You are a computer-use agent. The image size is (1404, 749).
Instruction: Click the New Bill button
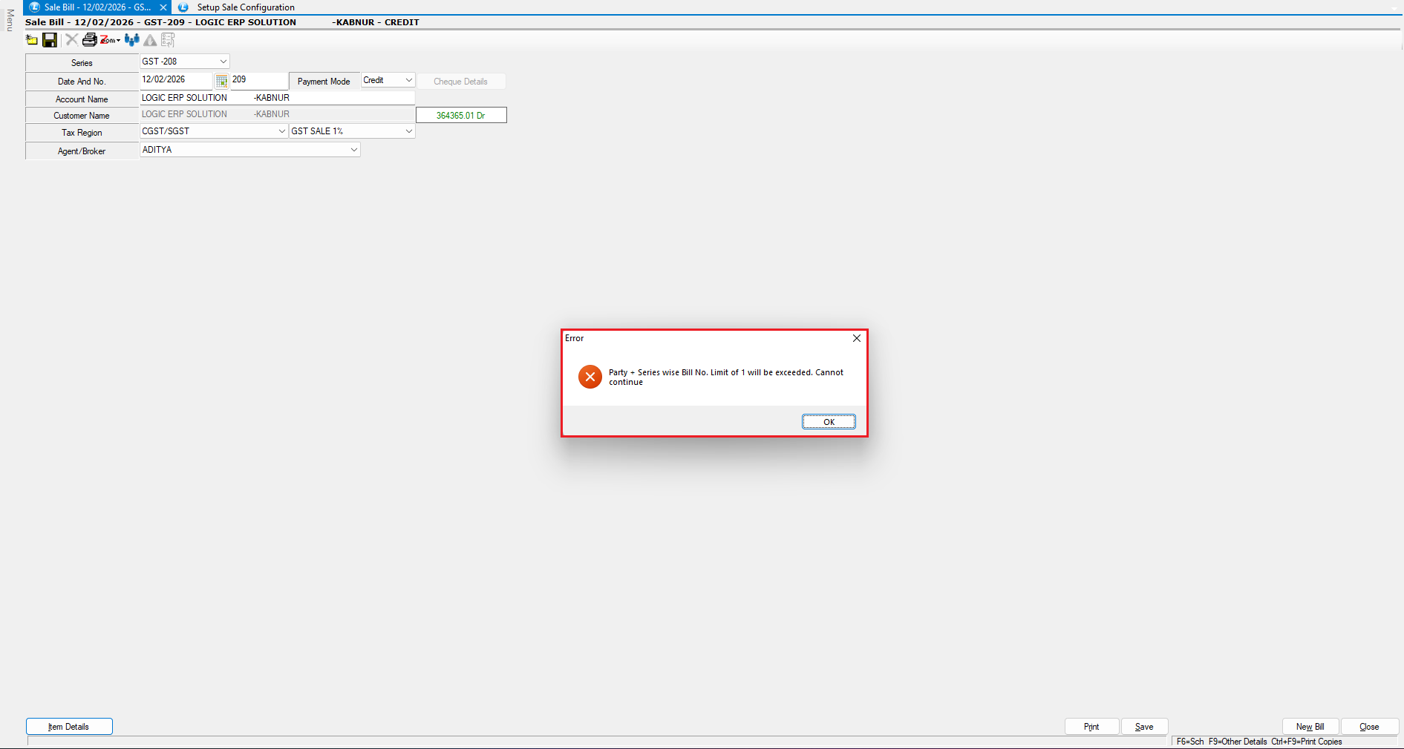point(1310,727)
